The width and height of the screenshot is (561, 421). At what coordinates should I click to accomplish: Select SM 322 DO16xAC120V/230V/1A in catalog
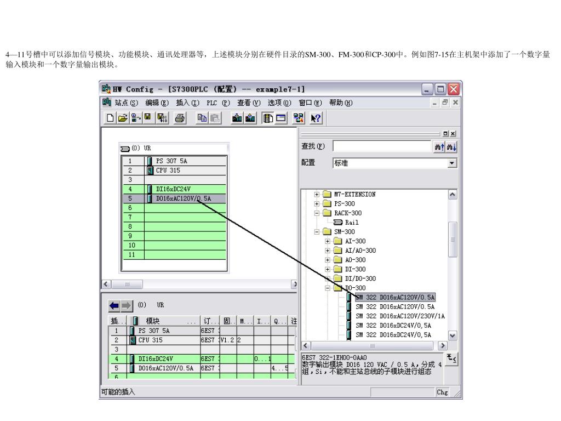(x=400, y=316)
